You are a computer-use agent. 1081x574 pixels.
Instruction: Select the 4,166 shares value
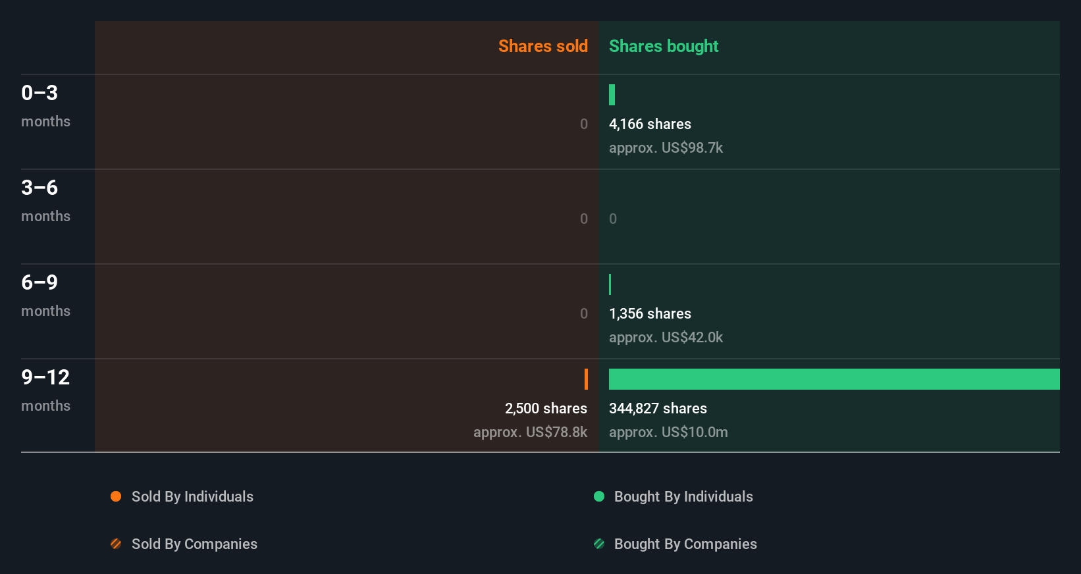coord(650,124)
